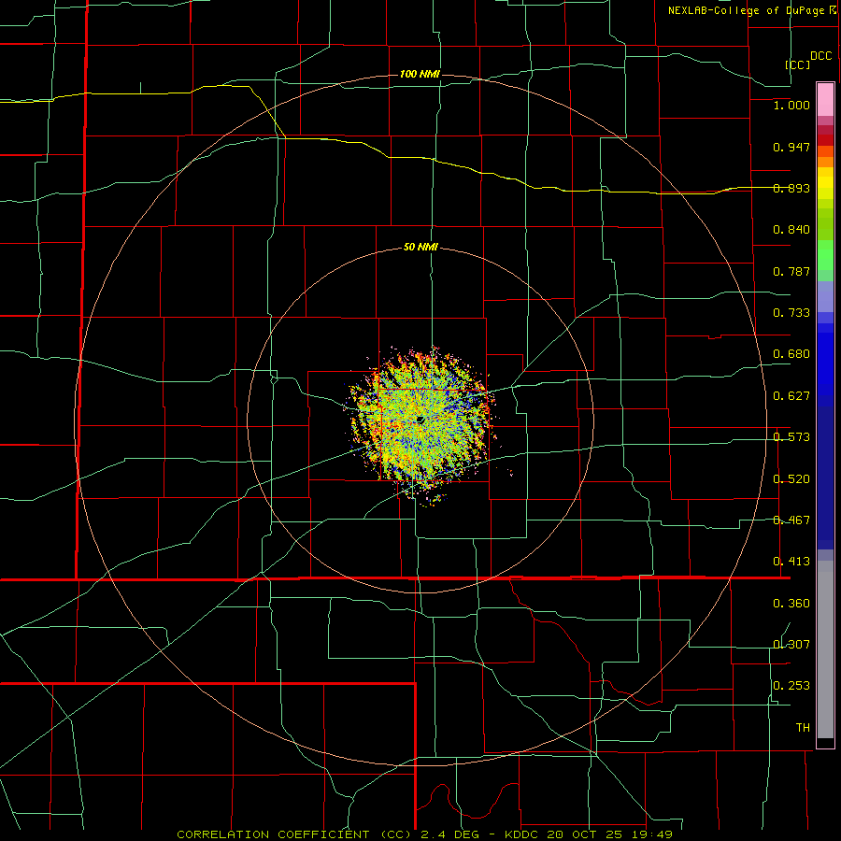The image size is (841, 841).
Task: Click the 1.000 value on color scale
Action: pos(791,105)
